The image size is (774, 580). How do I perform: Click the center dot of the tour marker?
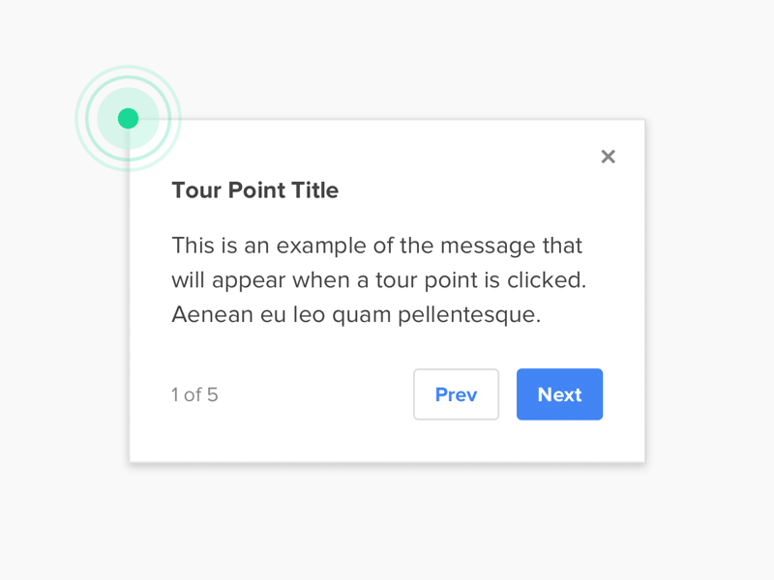tap(128, 118)
